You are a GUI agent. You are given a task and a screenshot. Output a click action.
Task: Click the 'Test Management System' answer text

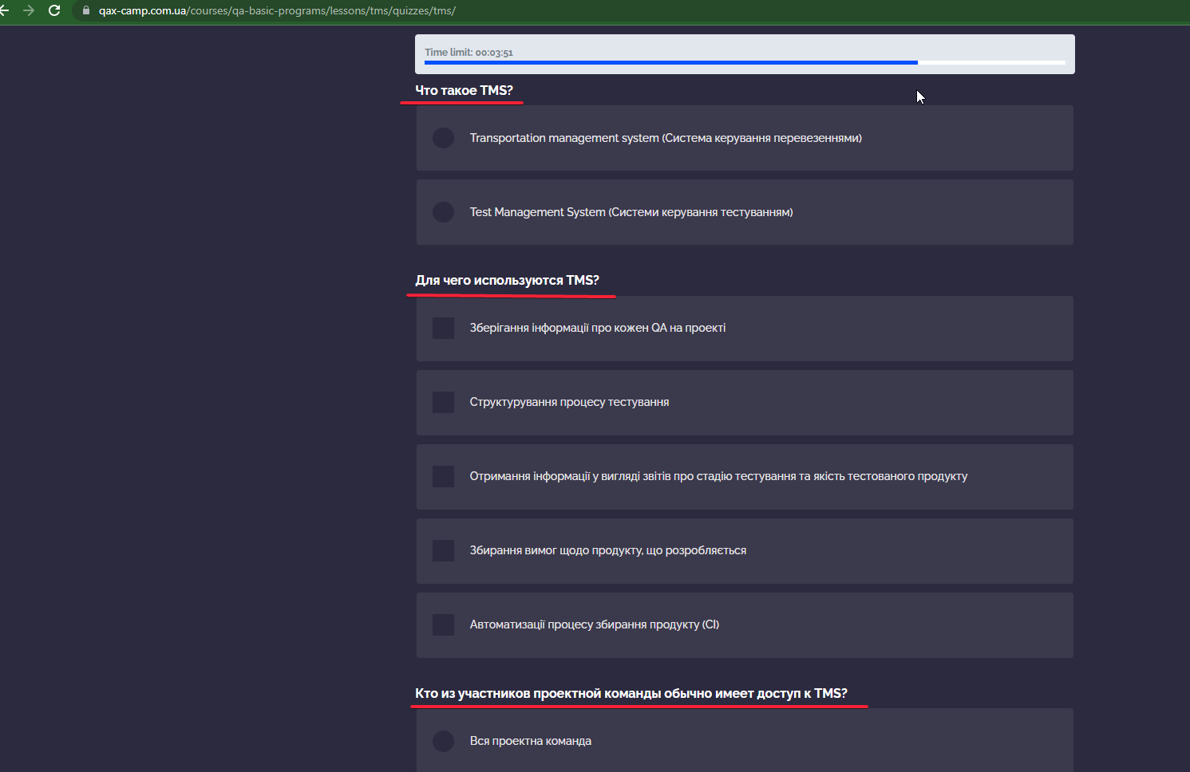pyautogui.click(x=631, y=212)
